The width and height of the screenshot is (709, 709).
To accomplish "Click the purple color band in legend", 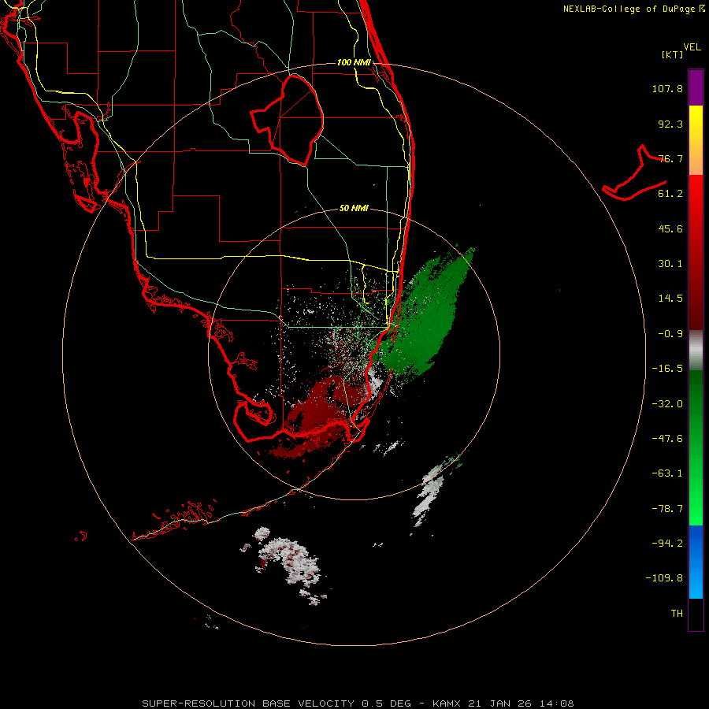I will (696, 87).
